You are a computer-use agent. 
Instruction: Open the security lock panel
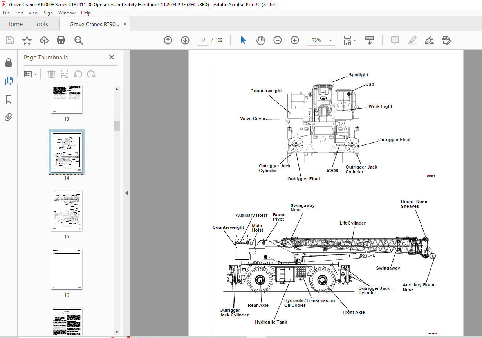(x=9, y=63)
